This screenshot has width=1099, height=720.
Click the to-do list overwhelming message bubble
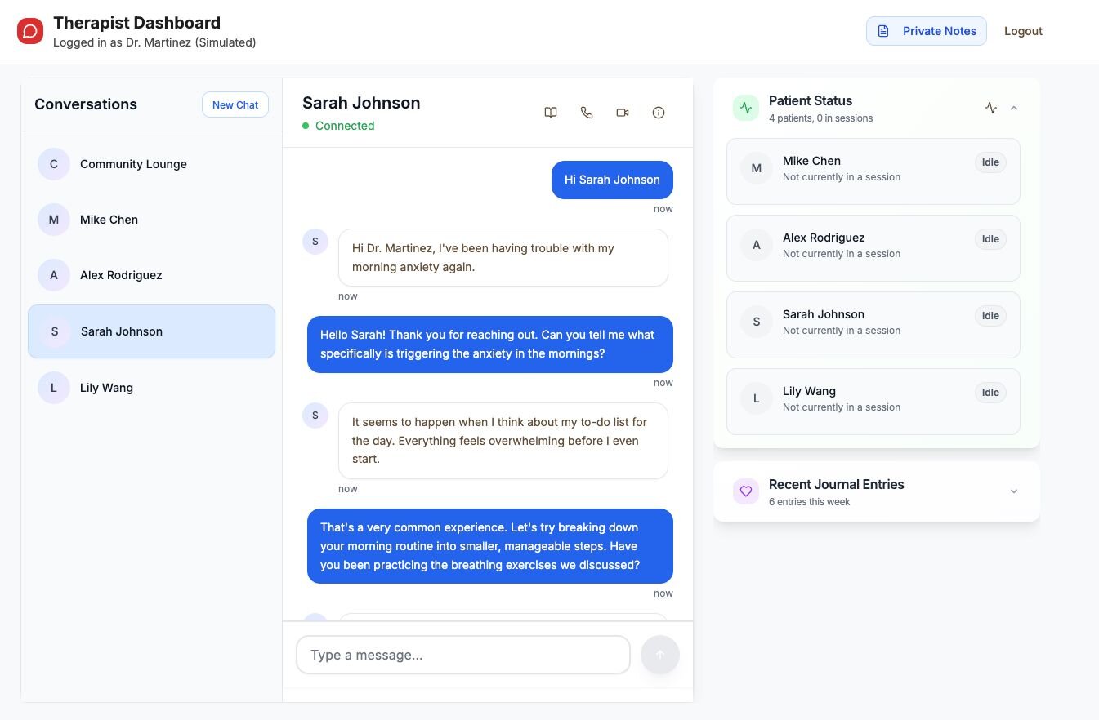[503, 441]
